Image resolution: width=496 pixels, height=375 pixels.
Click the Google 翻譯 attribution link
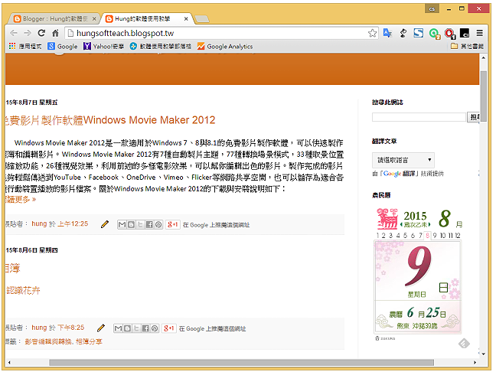coord(401,174)
